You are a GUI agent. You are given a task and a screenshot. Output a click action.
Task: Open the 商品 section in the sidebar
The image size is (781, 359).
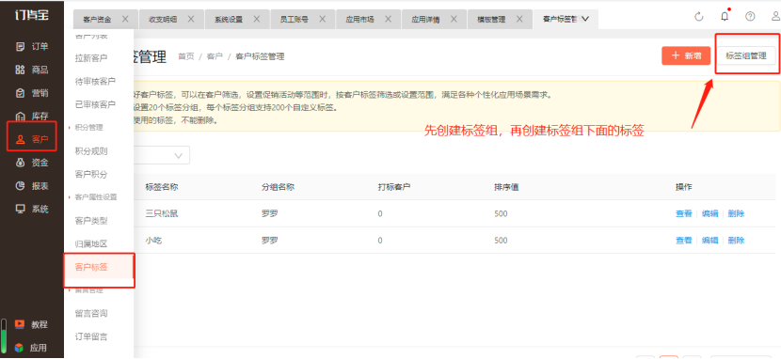32,70
